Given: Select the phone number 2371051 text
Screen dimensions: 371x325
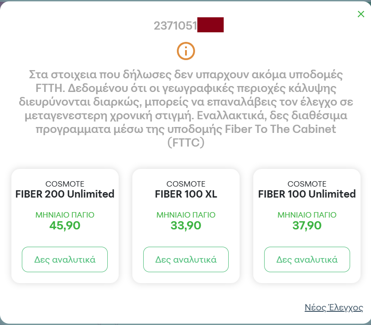Looking at the screenshot, I should pos(175,25).
